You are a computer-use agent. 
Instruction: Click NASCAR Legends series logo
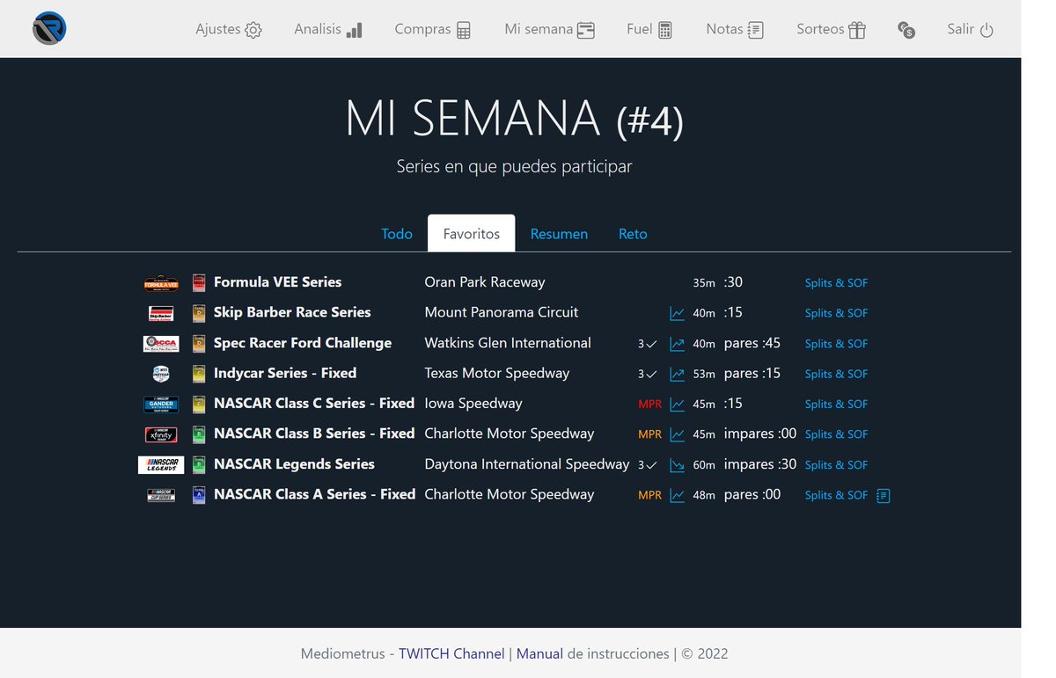tap(160, 465)
